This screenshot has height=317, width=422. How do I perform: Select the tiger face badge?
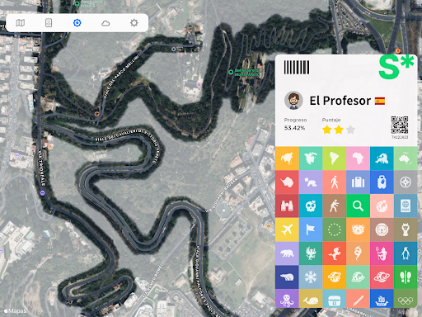point(358,229)
